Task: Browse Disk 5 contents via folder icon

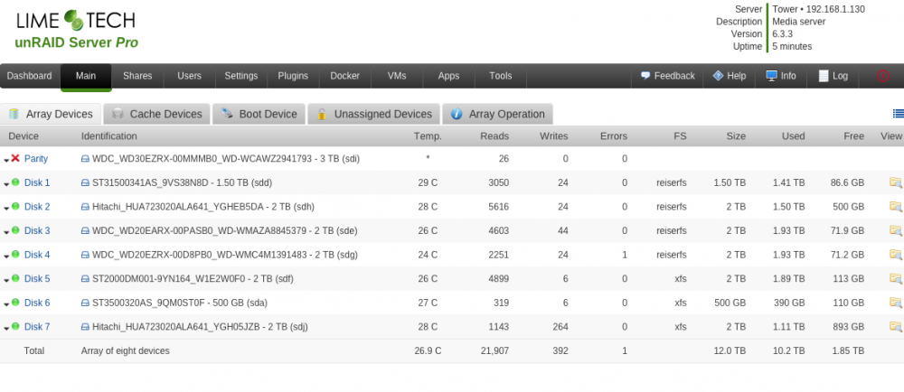Action: click(895, 278)
